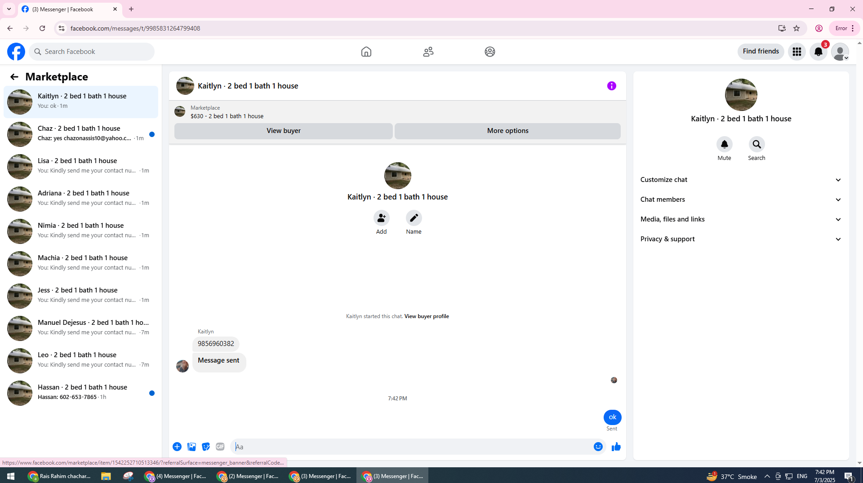Image resolution: width=863 pixels, height=483 pixels.
Task: Open Windows notification center
Action: tap(849, 476)
